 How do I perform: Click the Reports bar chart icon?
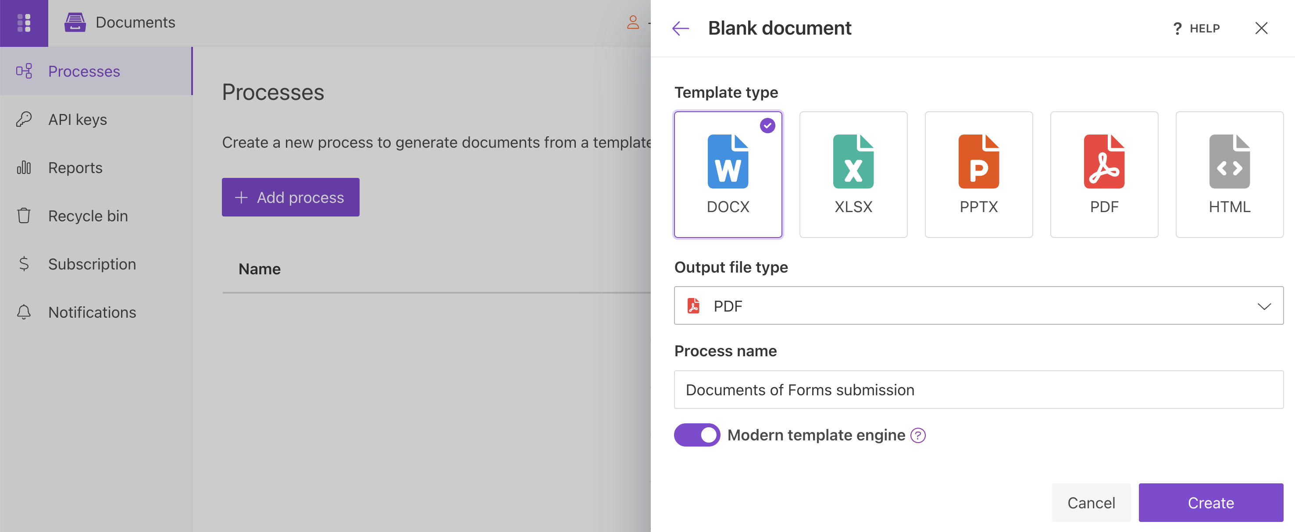point(24,167)
